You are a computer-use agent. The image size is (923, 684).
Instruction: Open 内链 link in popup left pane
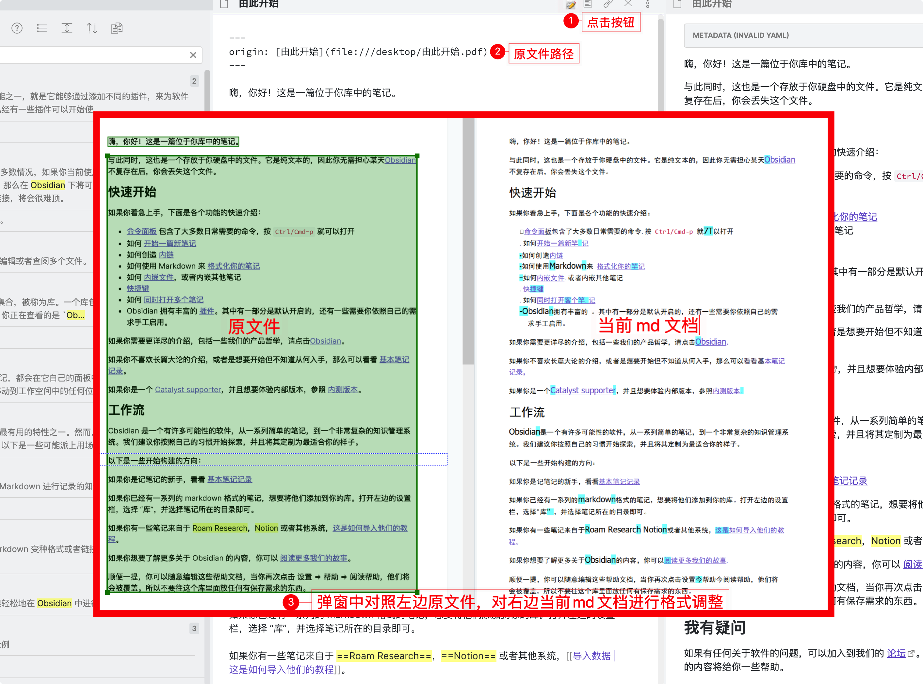166,255
